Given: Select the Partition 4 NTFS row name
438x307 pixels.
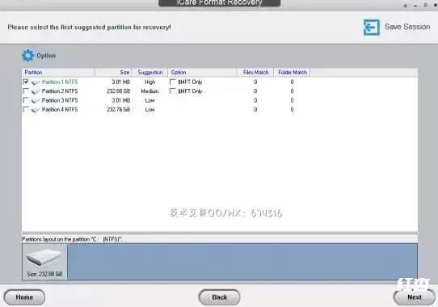Looking at the screenshot, I should (x=60, y=110).
